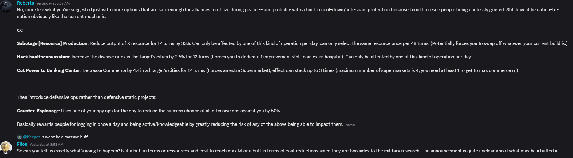This screenshot has height=158, width=573.
Task: Open Roberts' profile via his avatar
Action: coord(6,6)
